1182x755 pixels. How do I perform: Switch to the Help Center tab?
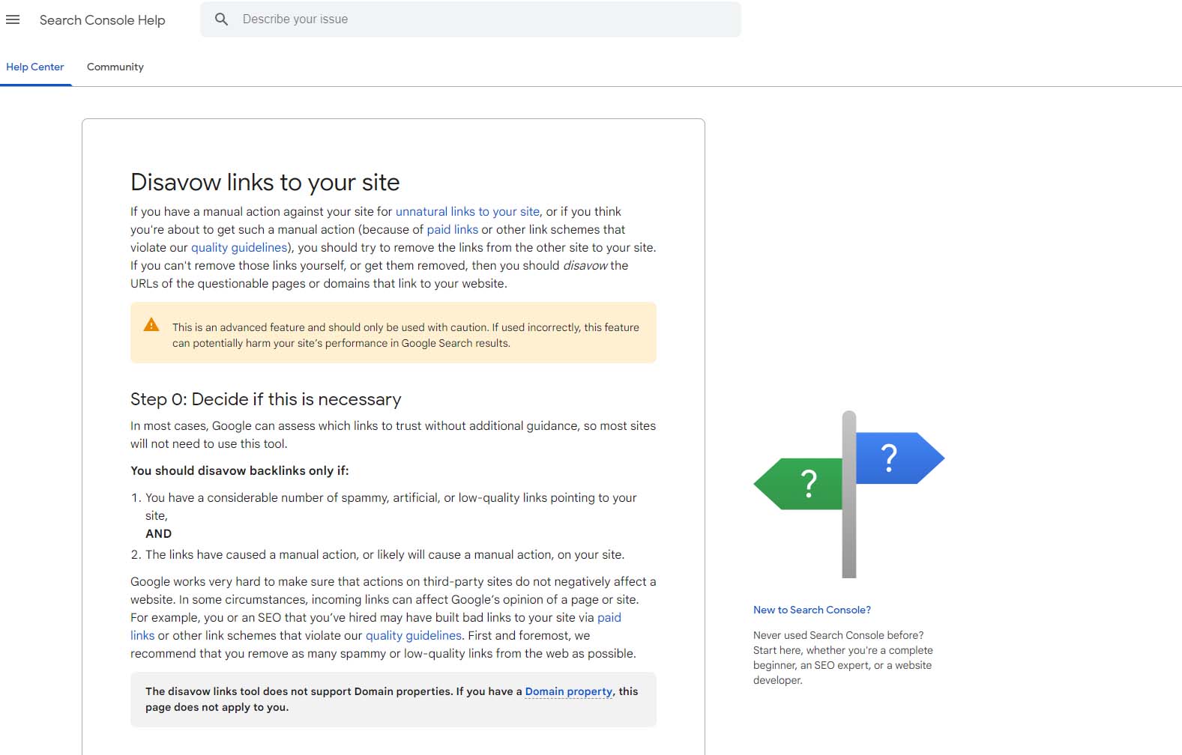[35, 67]
